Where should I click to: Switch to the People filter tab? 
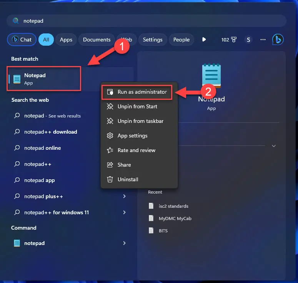pyautogui.click(x=181, y=40)
